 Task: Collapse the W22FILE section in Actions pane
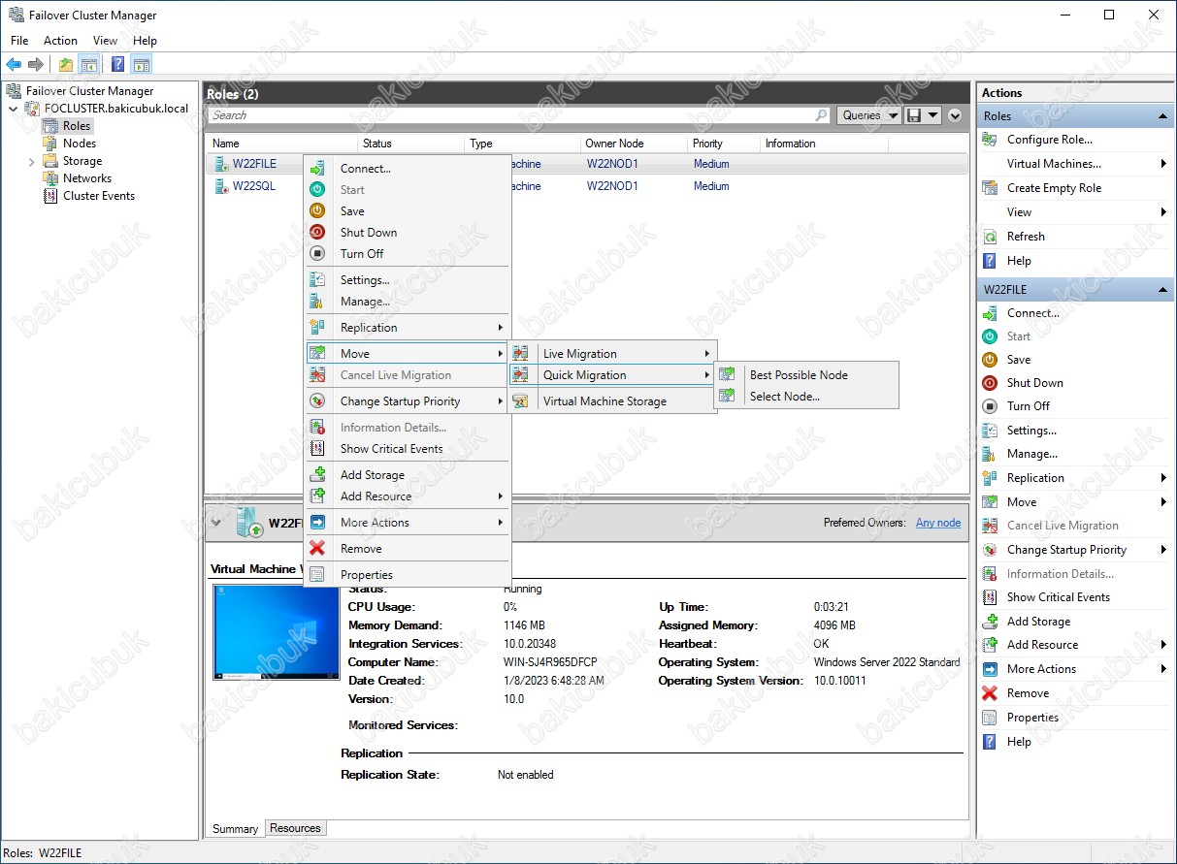[1162, 290]
